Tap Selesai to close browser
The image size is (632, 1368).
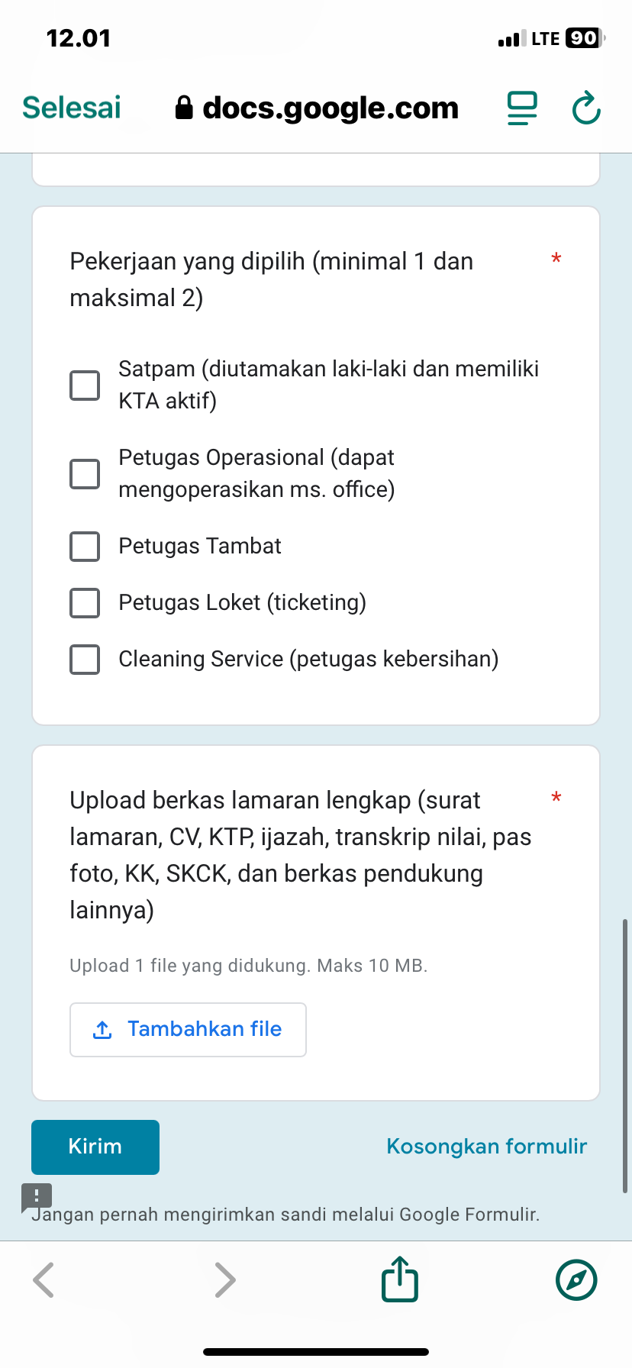(x=72, y=108)
